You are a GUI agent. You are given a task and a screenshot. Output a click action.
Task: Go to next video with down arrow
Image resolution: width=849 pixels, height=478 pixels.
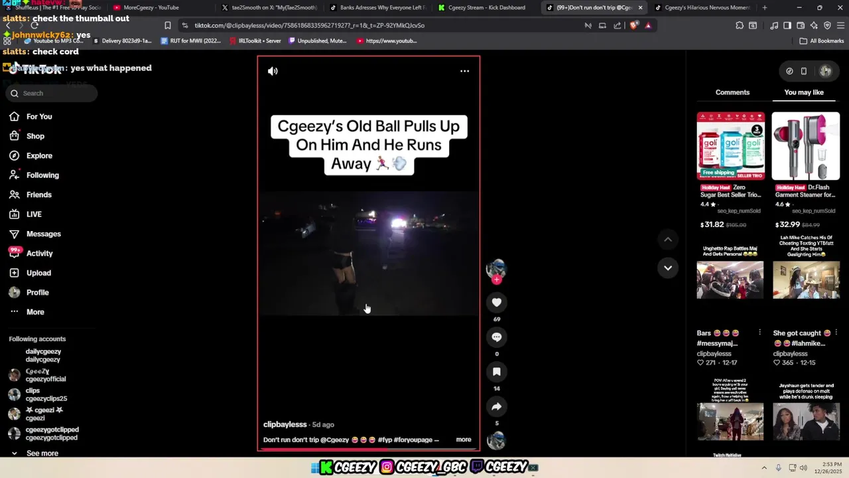(x=668, y=268)
